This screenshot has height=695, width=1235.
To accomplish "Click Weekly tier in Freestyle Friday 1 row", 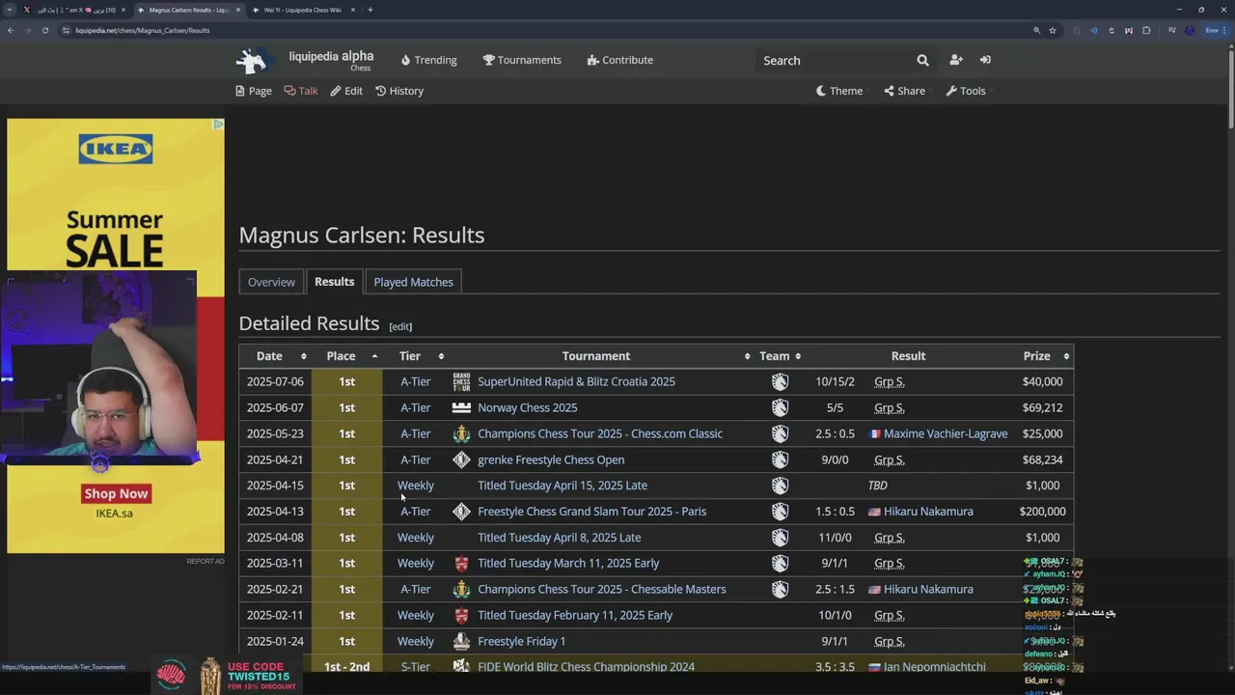I will click(x=416, y=641).
